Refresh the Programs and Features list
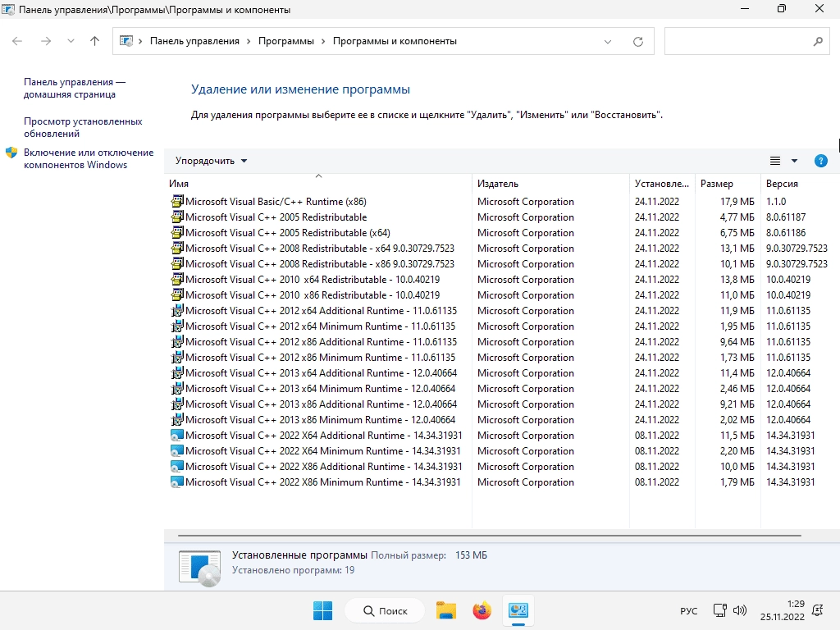840x630 pixels. [x=637, y=42]
